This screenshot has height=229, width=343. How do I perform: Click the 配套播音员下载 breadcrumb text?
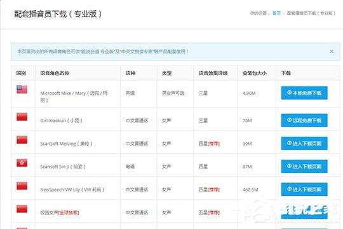click(311, 13)
